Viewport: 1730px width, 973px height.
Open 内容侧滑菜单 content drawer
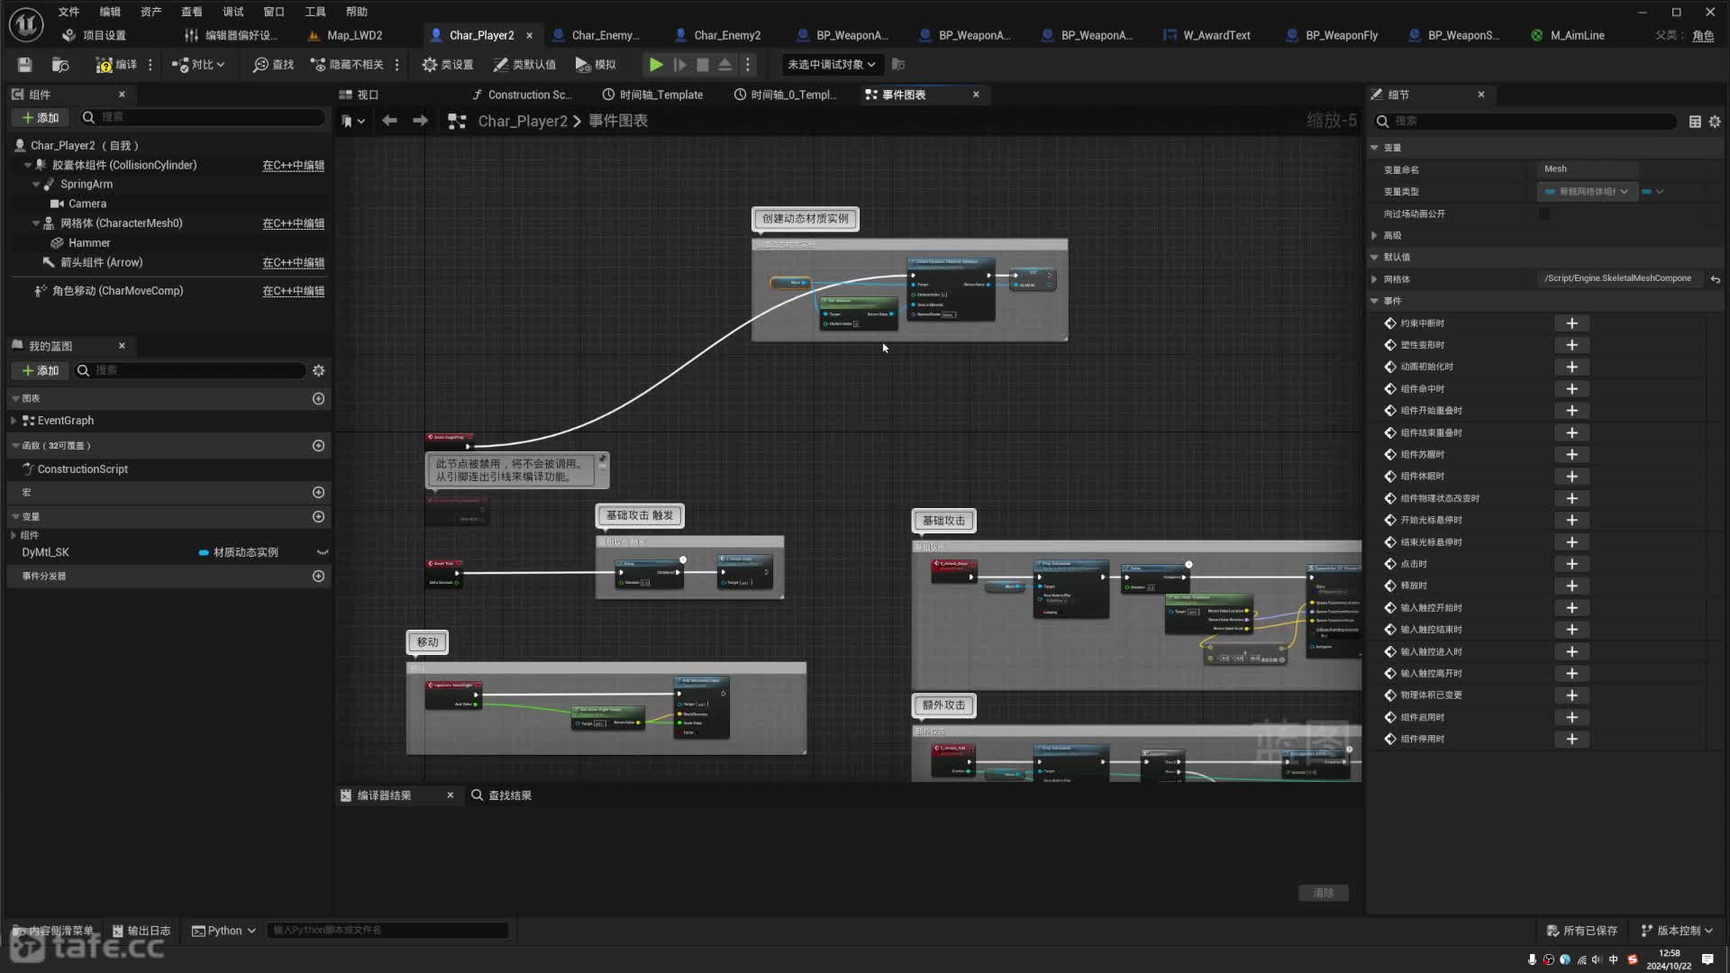point(52,931)
